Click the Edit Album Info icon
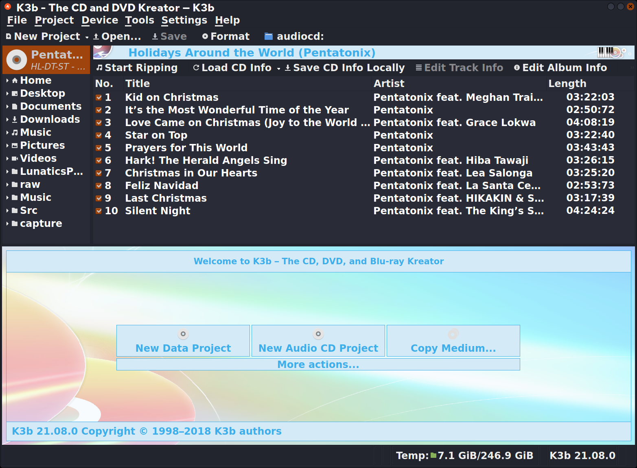This screenshot has width=637, height=468. point(517,68)
